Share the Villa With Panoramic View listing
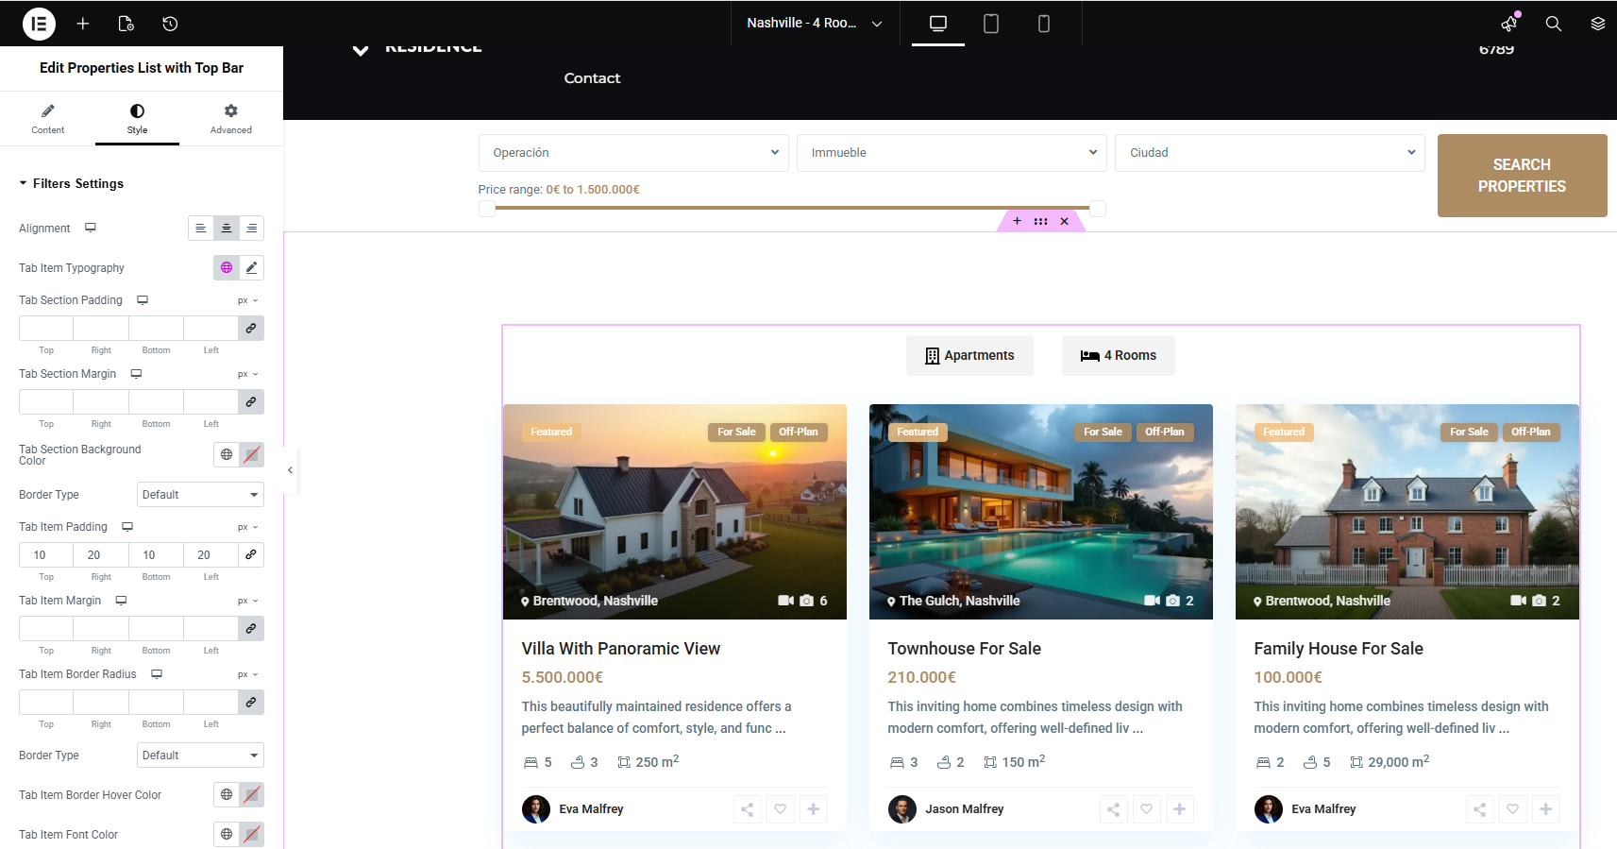Viewport: 1617px width, 849px height. (x=747, y=809)
